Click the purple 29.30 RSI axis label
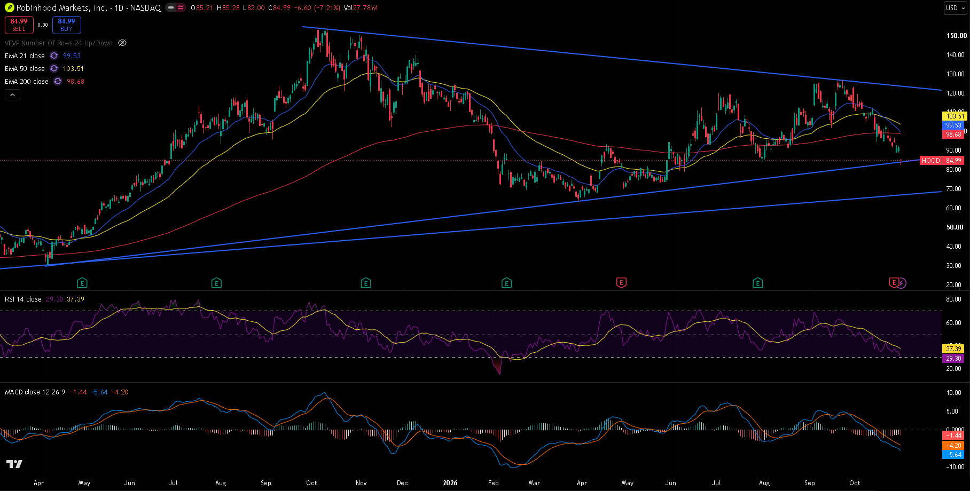Viewport: 970px width, 491px height. tap(954, 359)
